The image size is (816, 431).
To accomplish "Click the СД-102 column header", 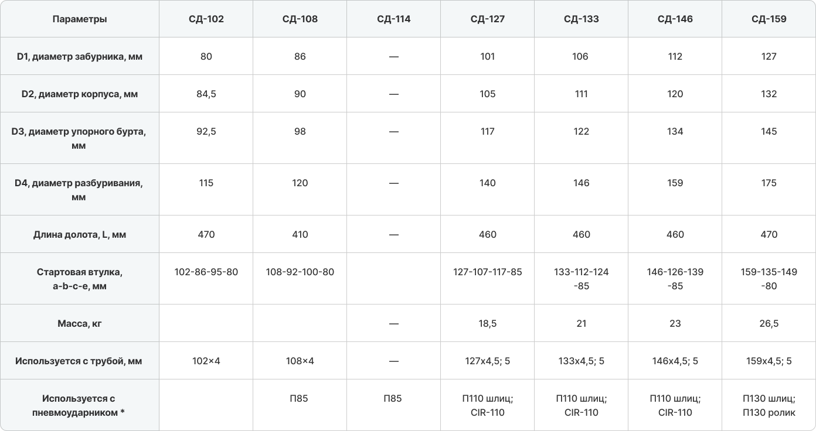I will point(206,19).
